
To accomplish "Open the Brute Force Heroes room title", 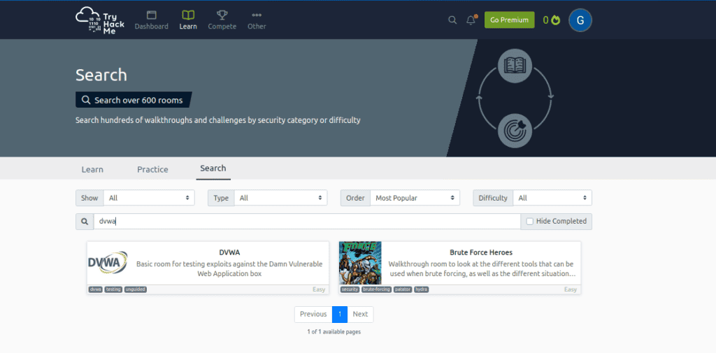I will coord(481,252).
